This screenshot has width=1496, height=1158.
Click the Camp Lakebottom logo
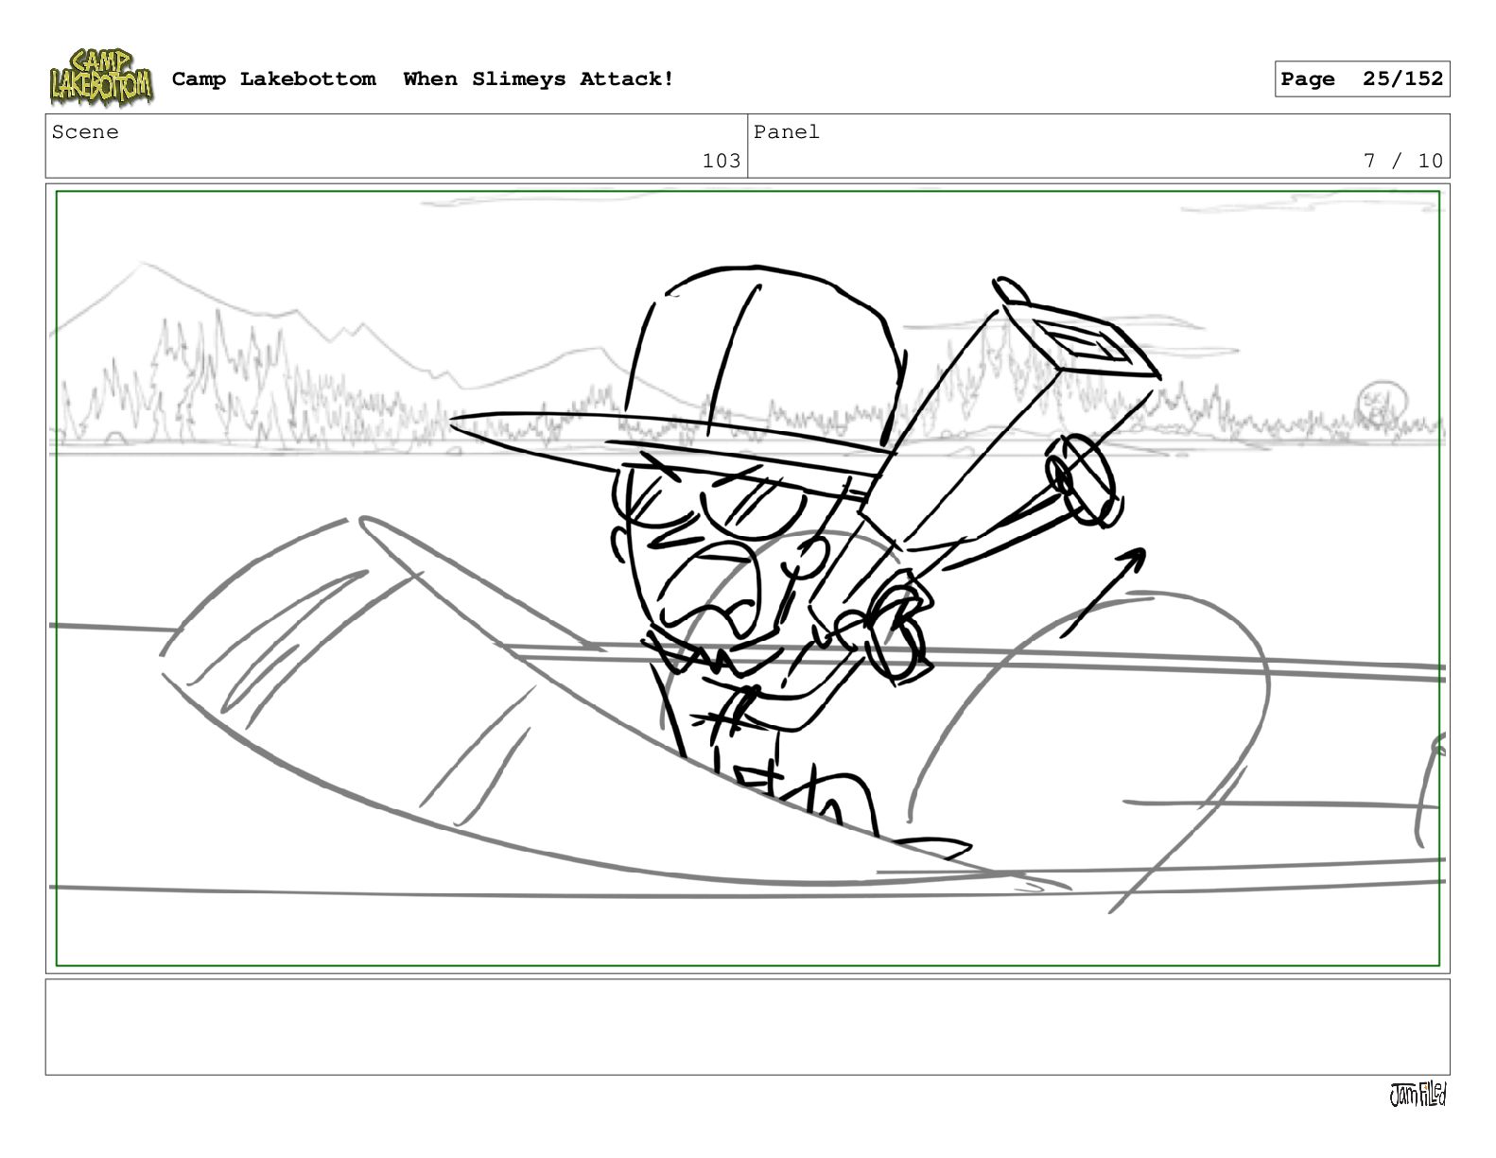101,78
